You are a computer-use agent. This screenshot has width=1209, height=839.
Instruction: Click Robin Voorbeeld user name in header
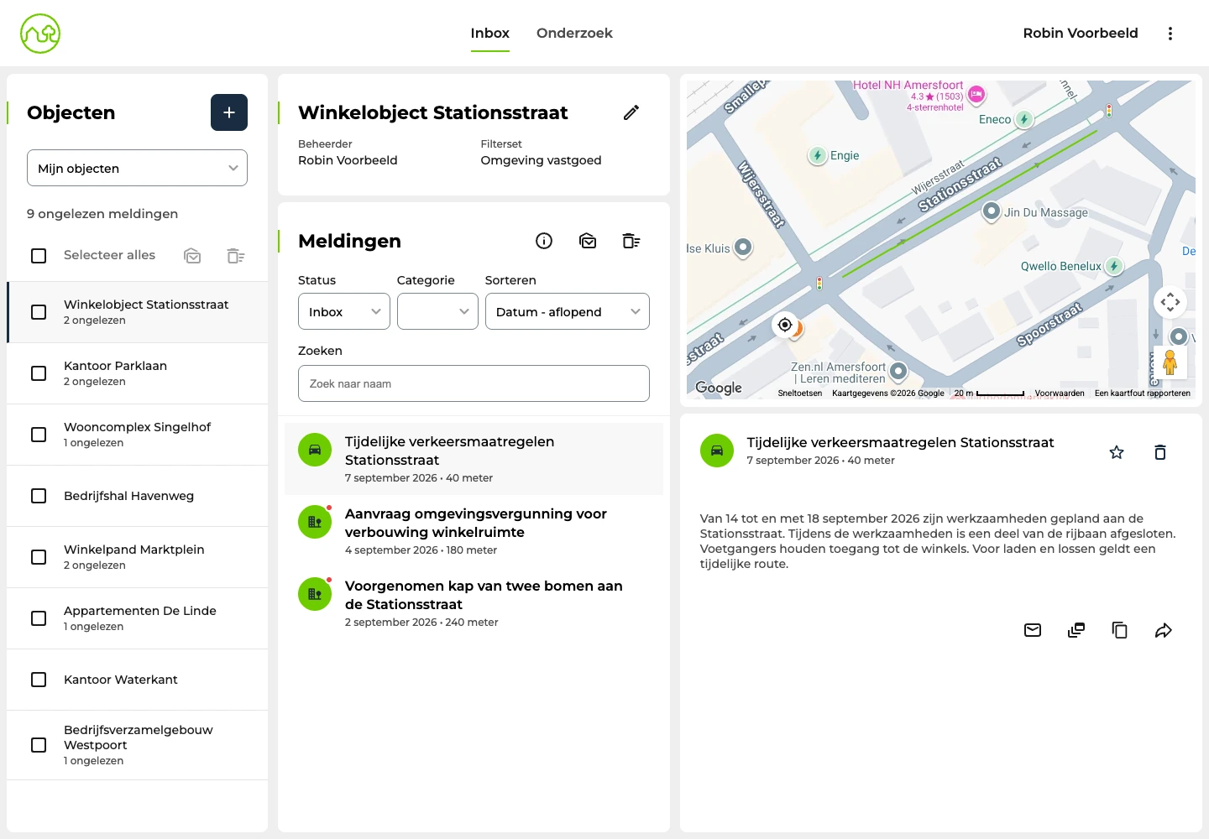point(1081,34)
